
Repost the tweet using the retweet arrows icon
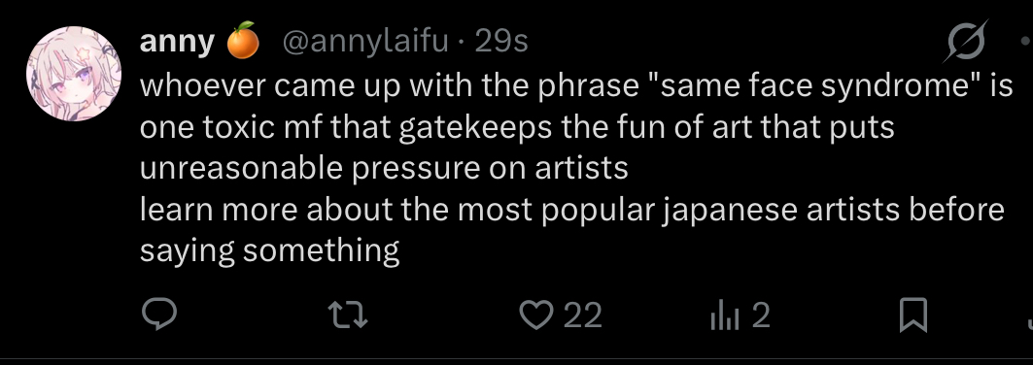point(348,315)
